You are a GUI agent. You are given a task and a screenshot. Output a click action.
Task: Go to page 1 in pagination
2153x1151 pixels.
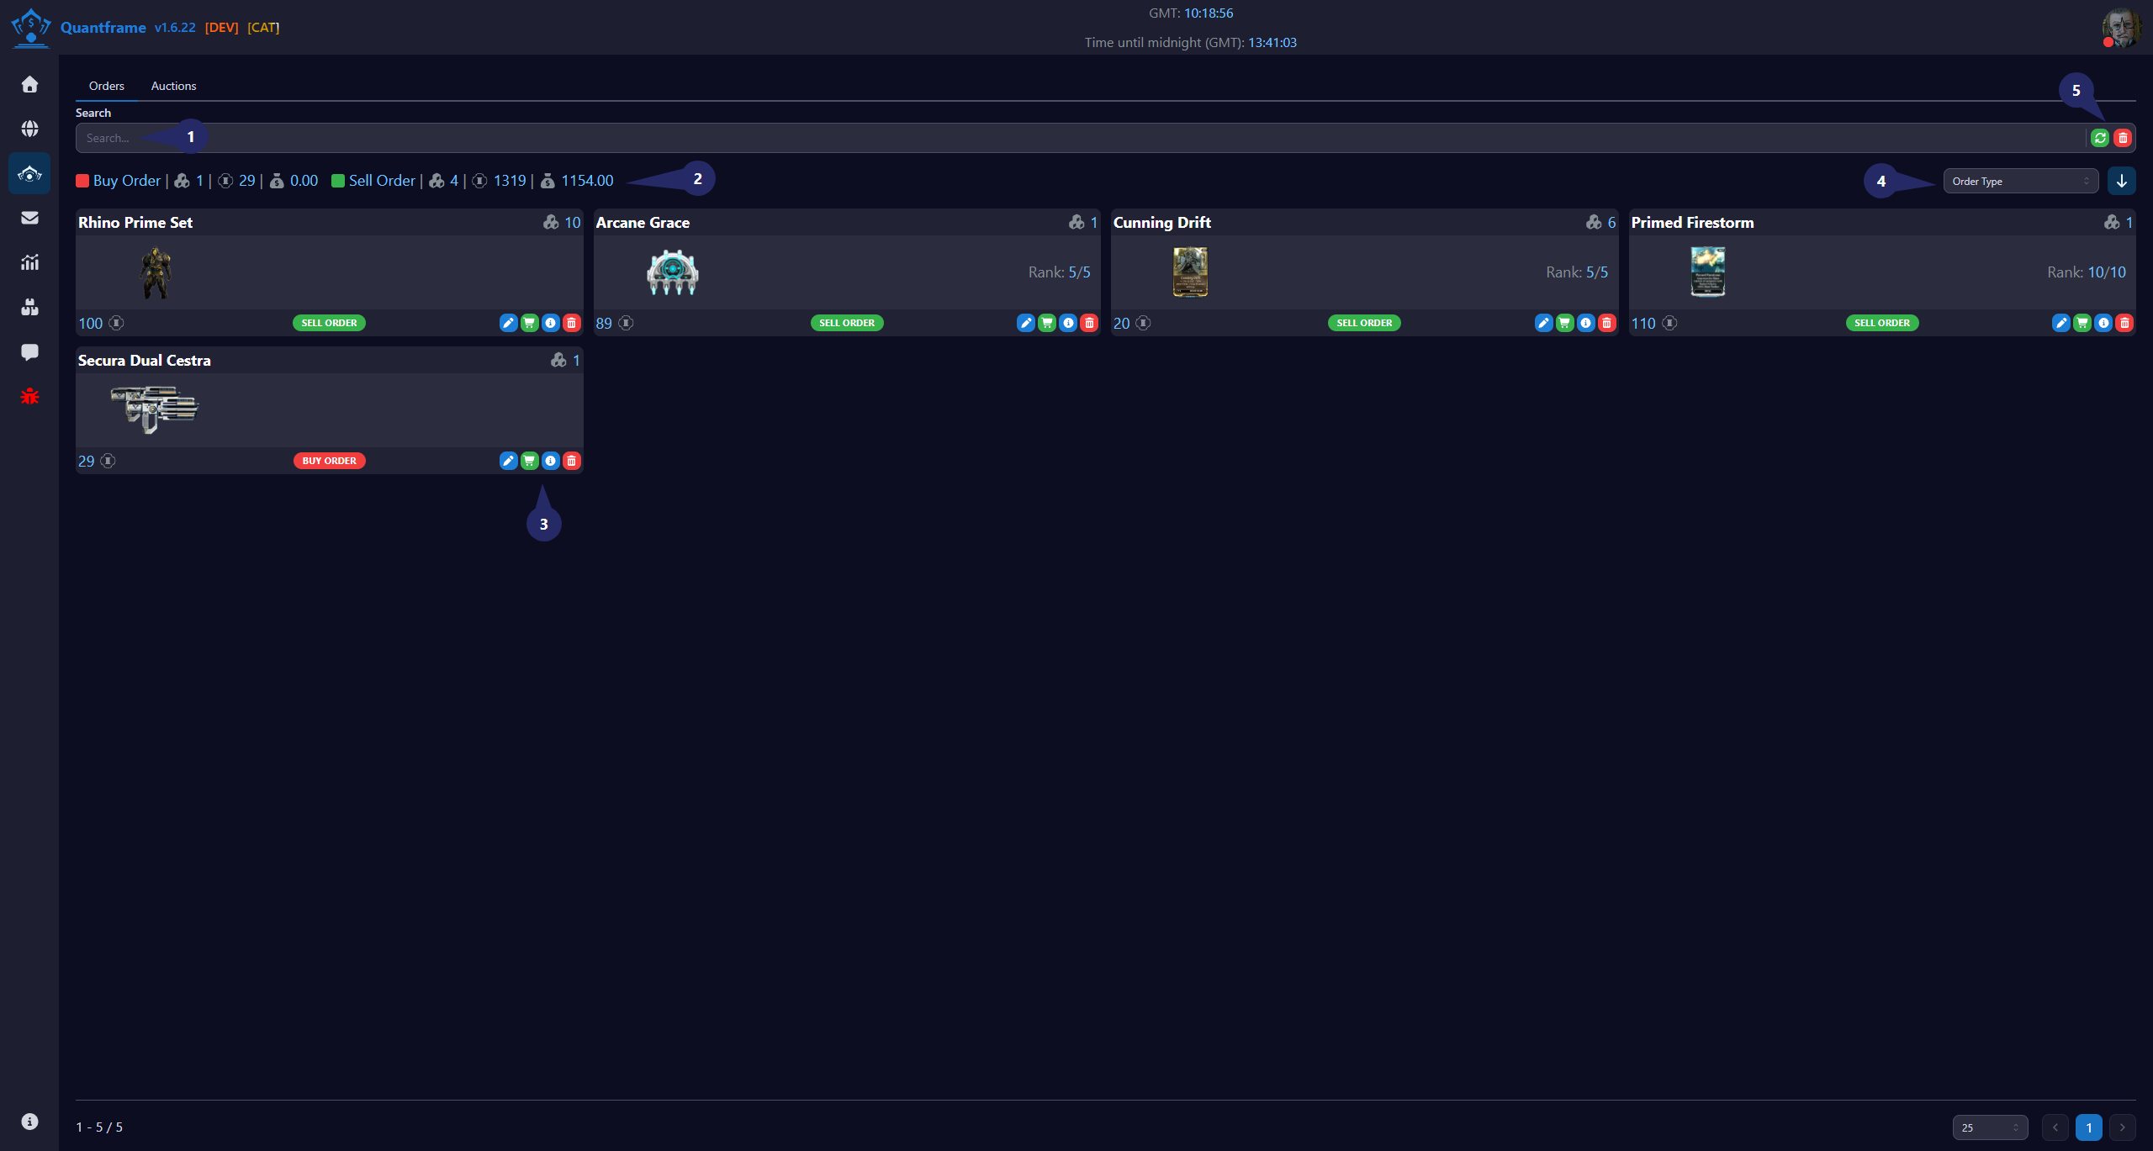click(x=2089, y=1127)
